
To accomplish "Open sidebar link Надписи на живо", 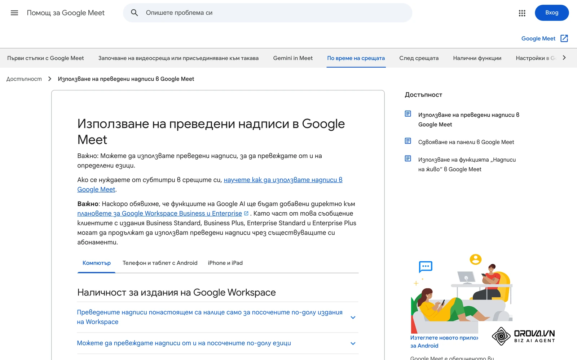I will (x=467, y=165).
